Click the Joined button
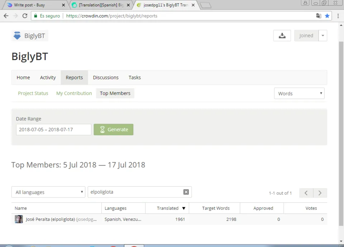 coord(306,35)
